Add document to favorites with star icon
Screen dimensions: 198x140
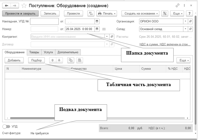(24, 6)
